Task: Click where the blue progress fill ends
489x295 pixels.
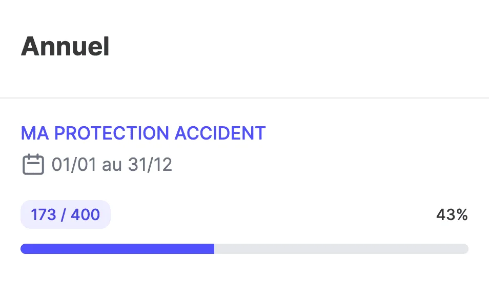Action: click(x=213, y=249)
